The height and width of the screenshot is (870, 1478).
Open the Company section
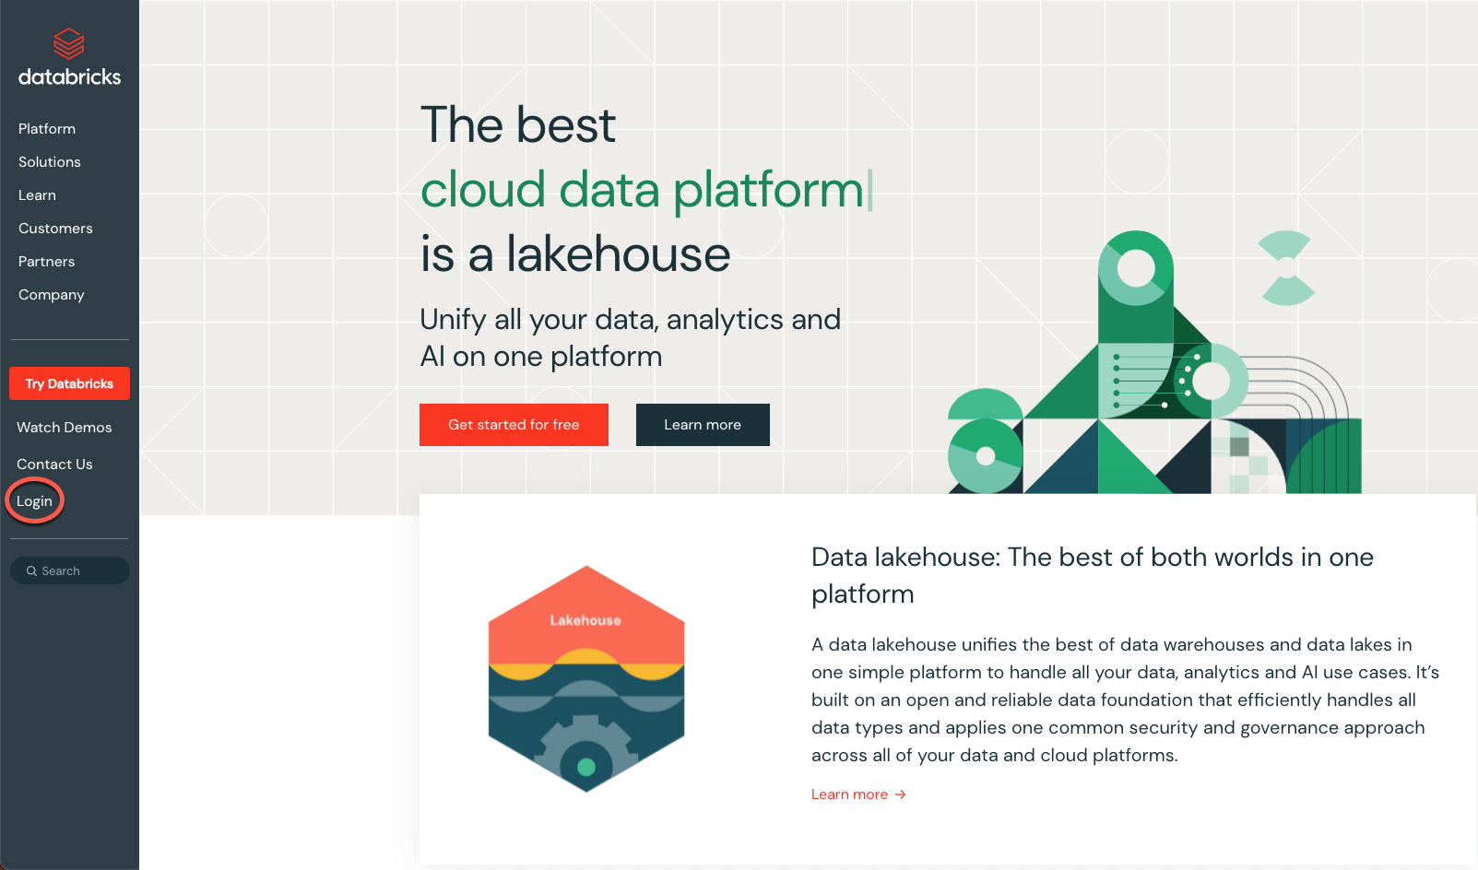coord(51,294)
